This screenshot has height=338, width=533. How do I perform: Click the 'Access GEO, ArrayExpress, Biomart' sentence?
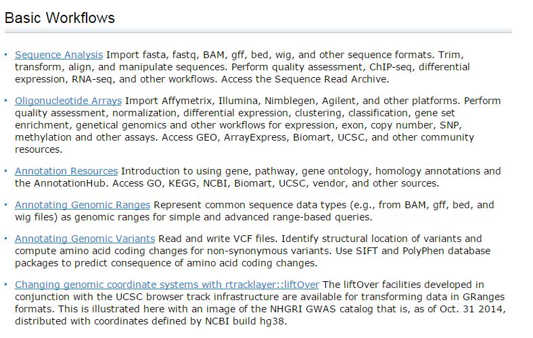click(248, 137)
